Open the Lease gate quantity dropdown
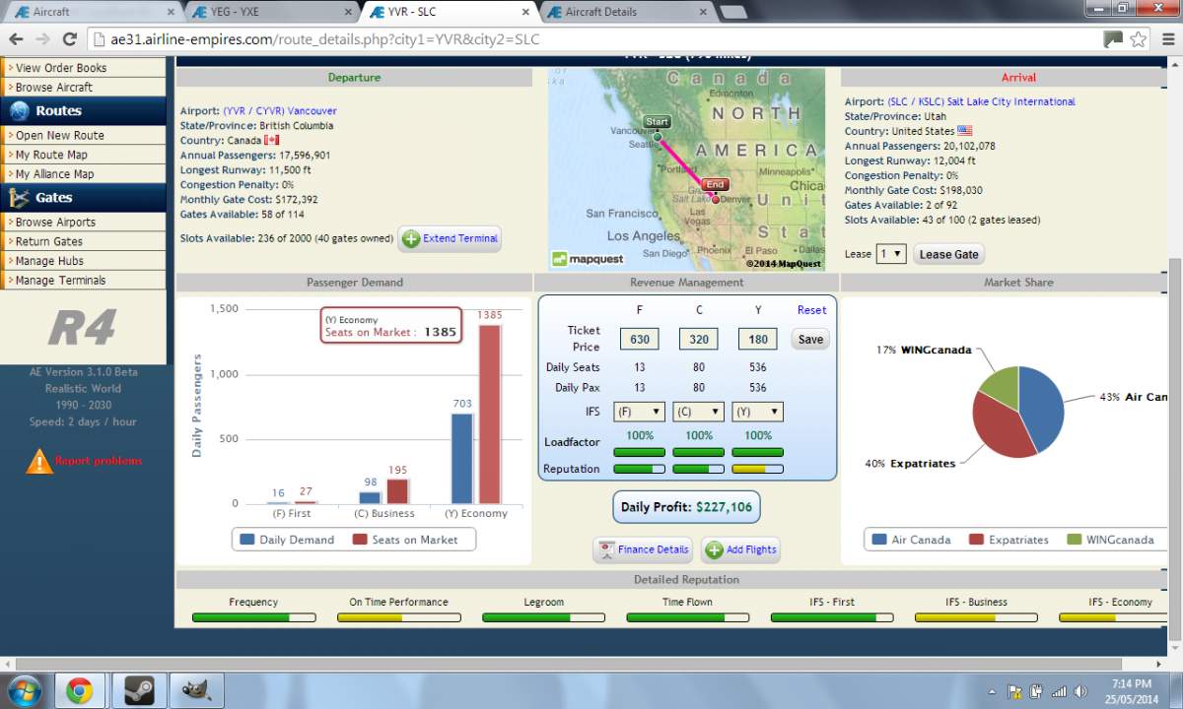 tap(890, 254)
